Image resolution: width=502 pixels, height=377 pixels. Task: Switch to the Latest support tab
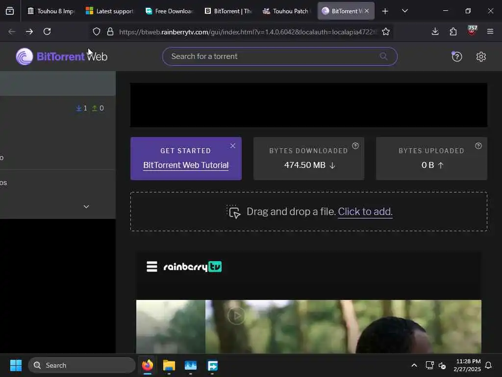coord(109,11)
